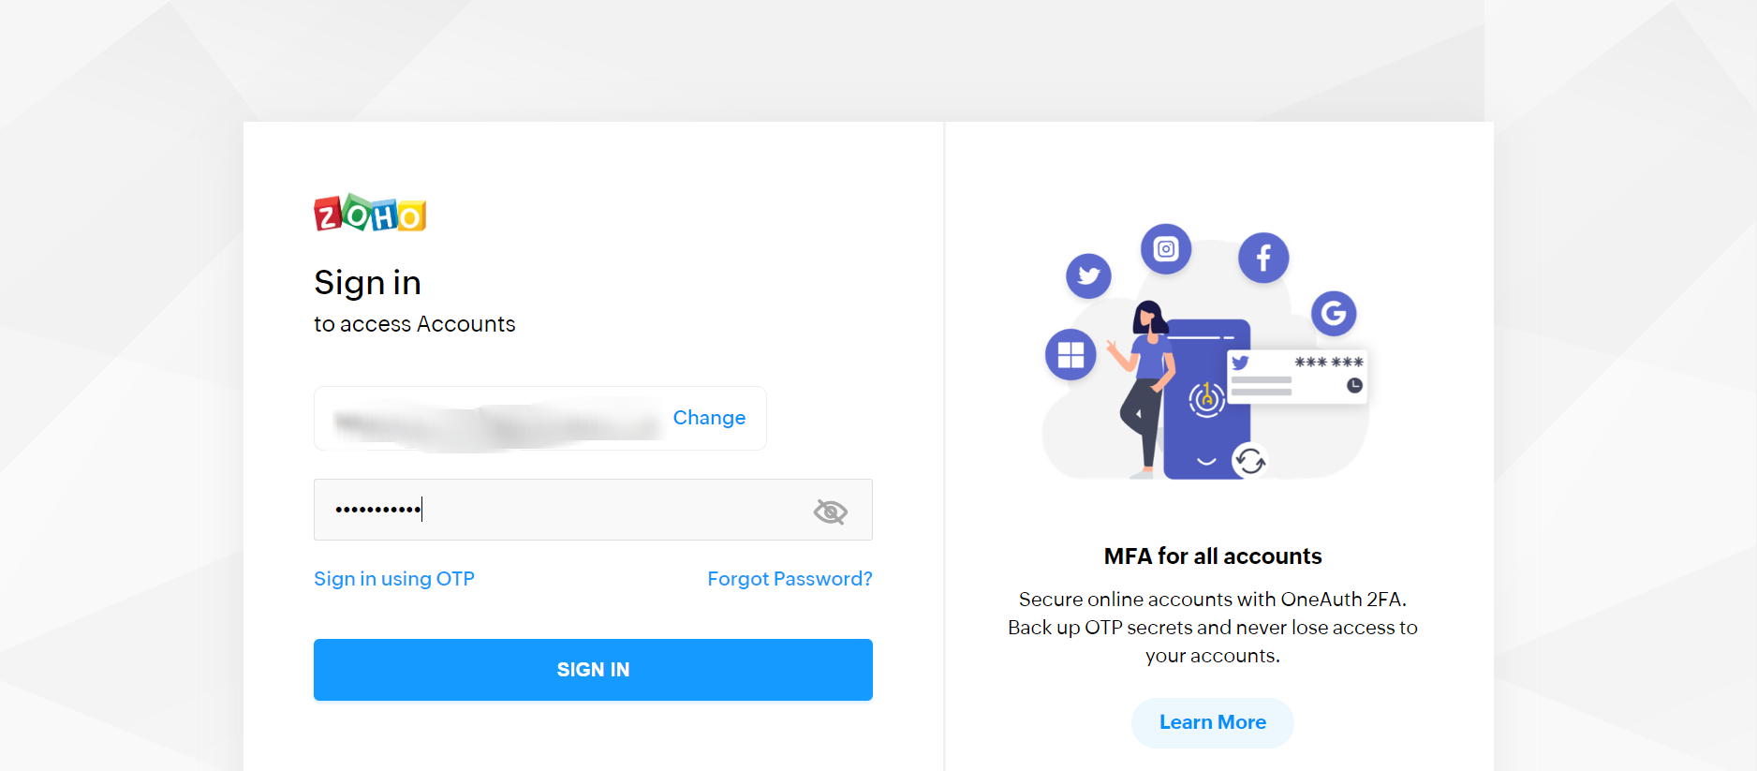1757x771 pixels.
Task: Click the Facebook icon in illustration
Action: point(1263,258)
